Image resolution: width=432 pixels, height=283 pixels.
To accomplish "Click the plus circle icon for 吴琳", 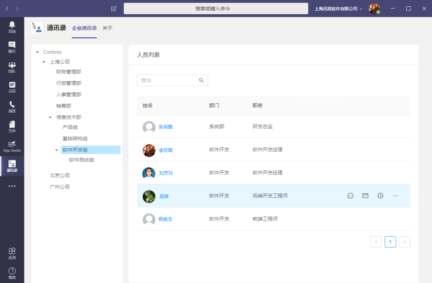I will pos(380,195).
